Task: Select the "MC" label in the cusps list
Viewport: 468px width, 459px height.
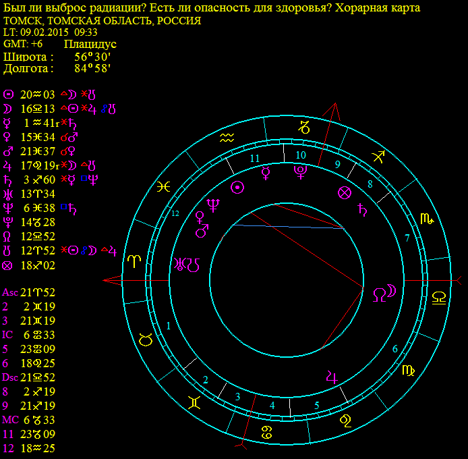Action: click(10, 420)
